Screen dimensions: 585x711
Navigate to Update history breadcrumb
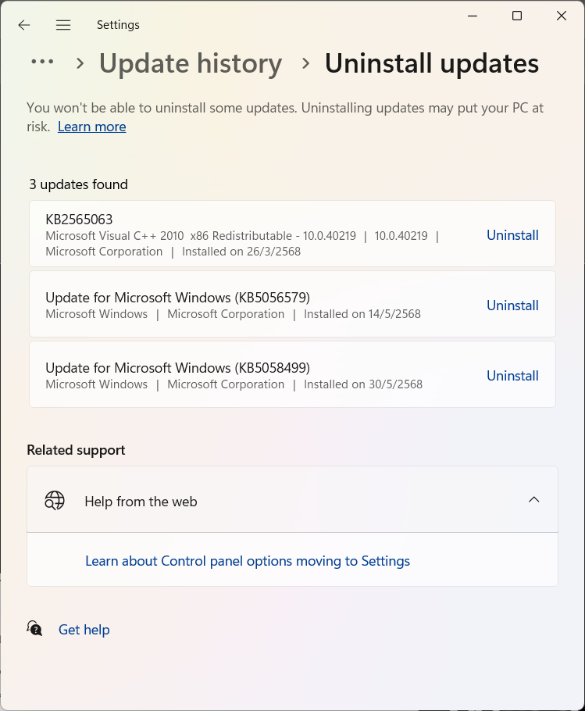coord(191,63)
